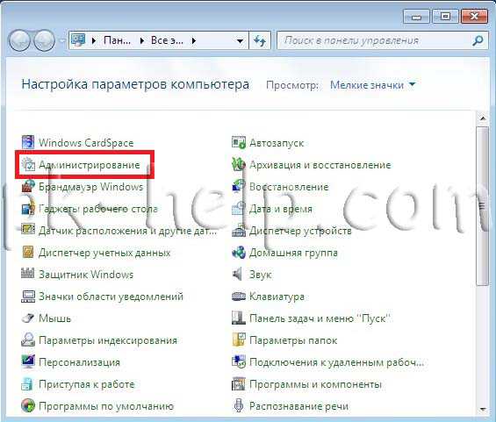Click the Восстановление icon
The width and height of the screenshot is (496, 422).
[x=239, y=186]
